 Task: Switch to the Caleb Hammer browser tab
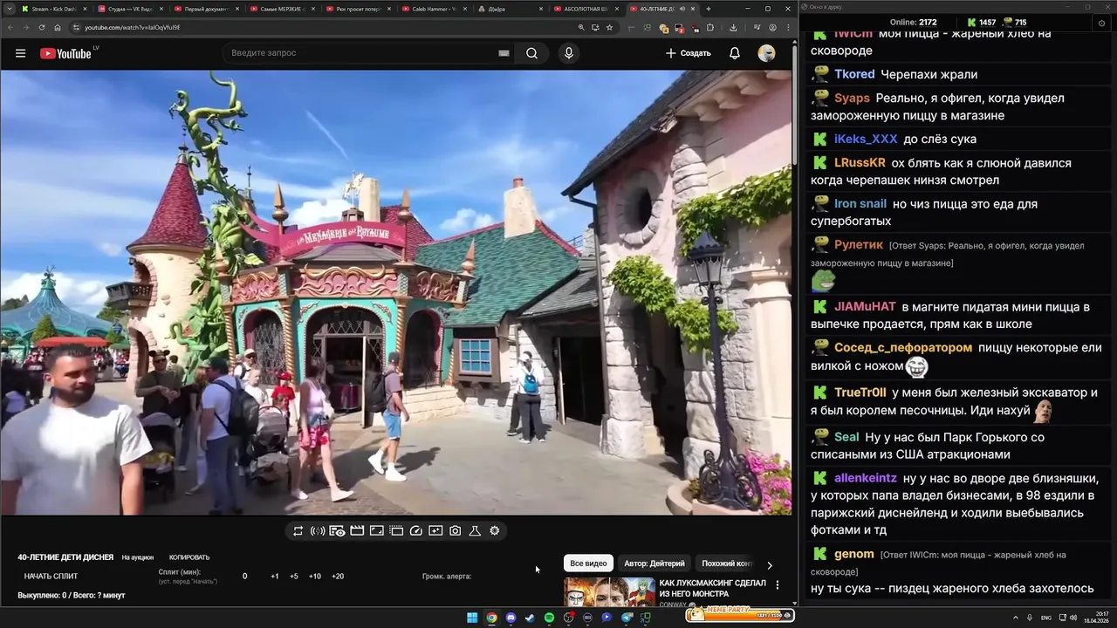(433, 9)
